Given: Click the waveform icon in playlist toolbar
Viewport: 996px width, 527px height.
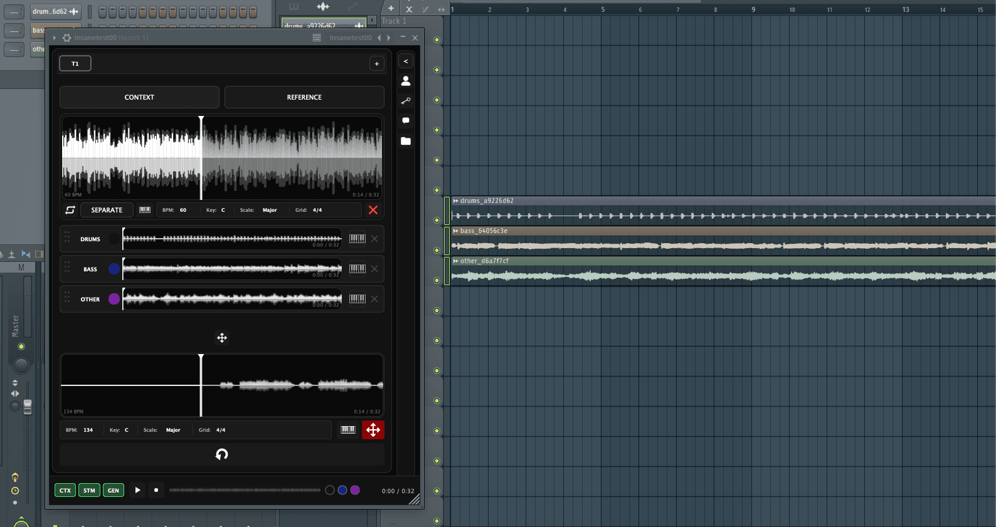Looking at the screenshot, I should [x=323, y=7].
